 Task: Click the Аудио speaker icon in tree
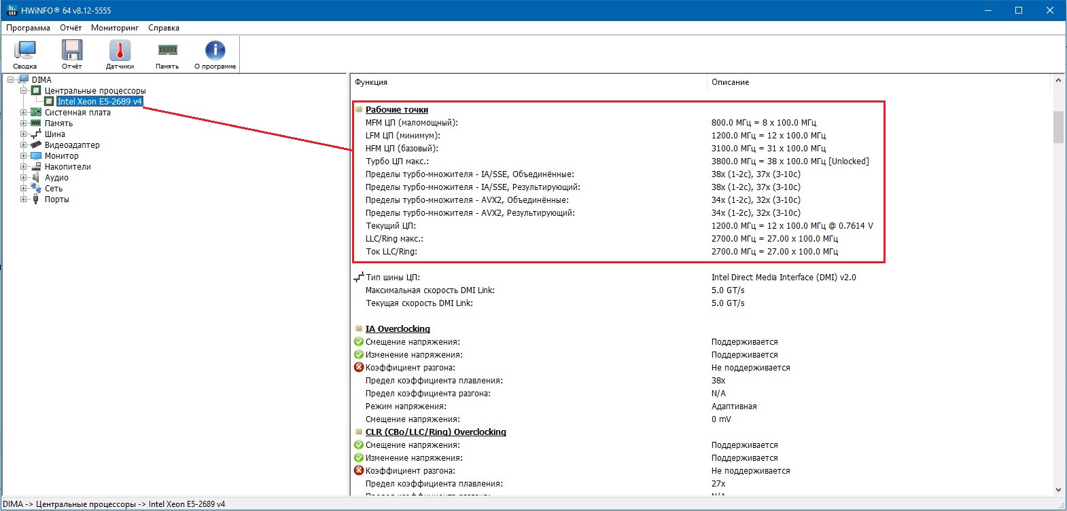click(x=36, y=177)
